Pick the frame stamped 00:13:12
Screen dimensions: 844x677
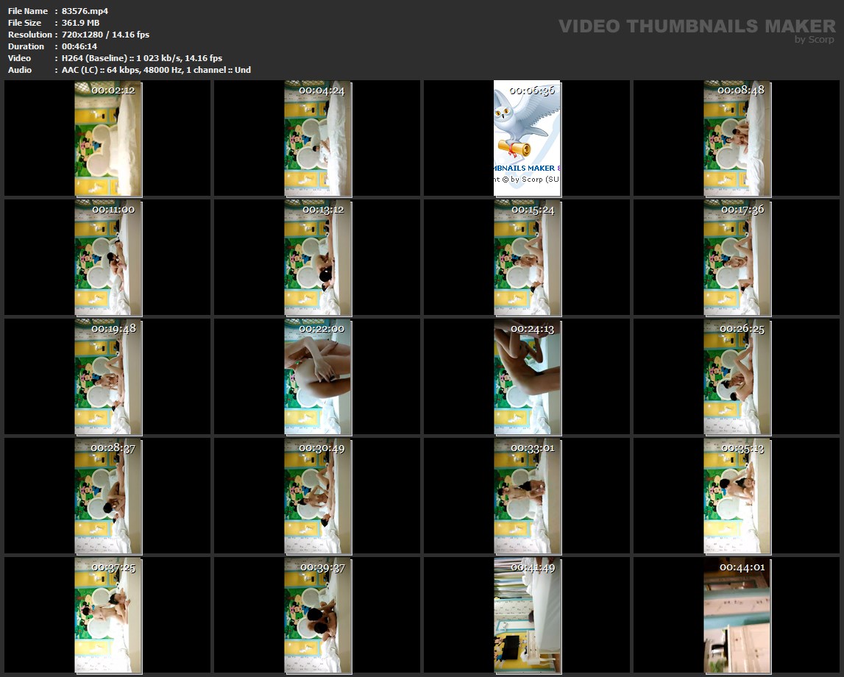318,258
